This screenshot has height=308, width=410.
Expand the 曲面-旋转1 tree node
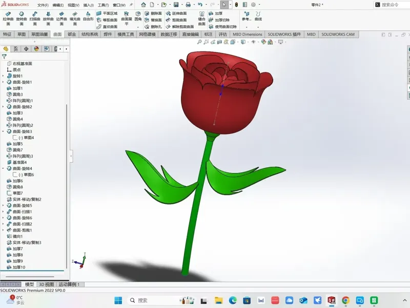[3, 82]
